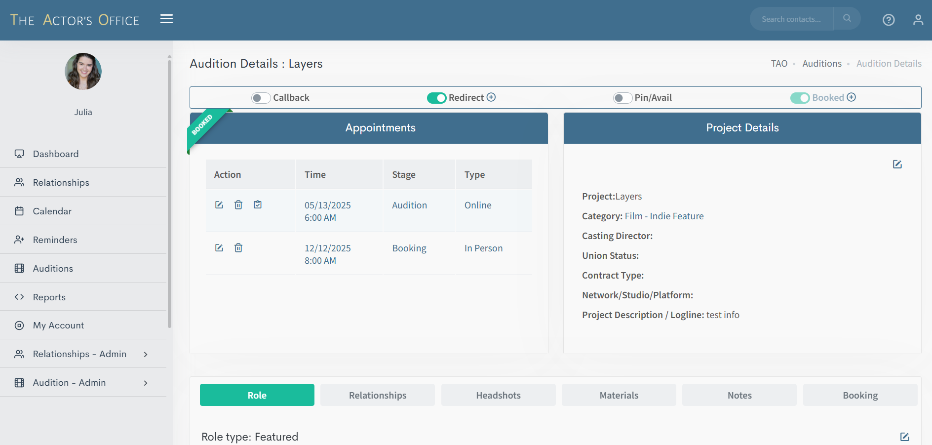Image resolution: width=932 pixels, height=445 pixels.
Task: Go to Auditions breadcrumb link
Action: (x=821, y=64)
